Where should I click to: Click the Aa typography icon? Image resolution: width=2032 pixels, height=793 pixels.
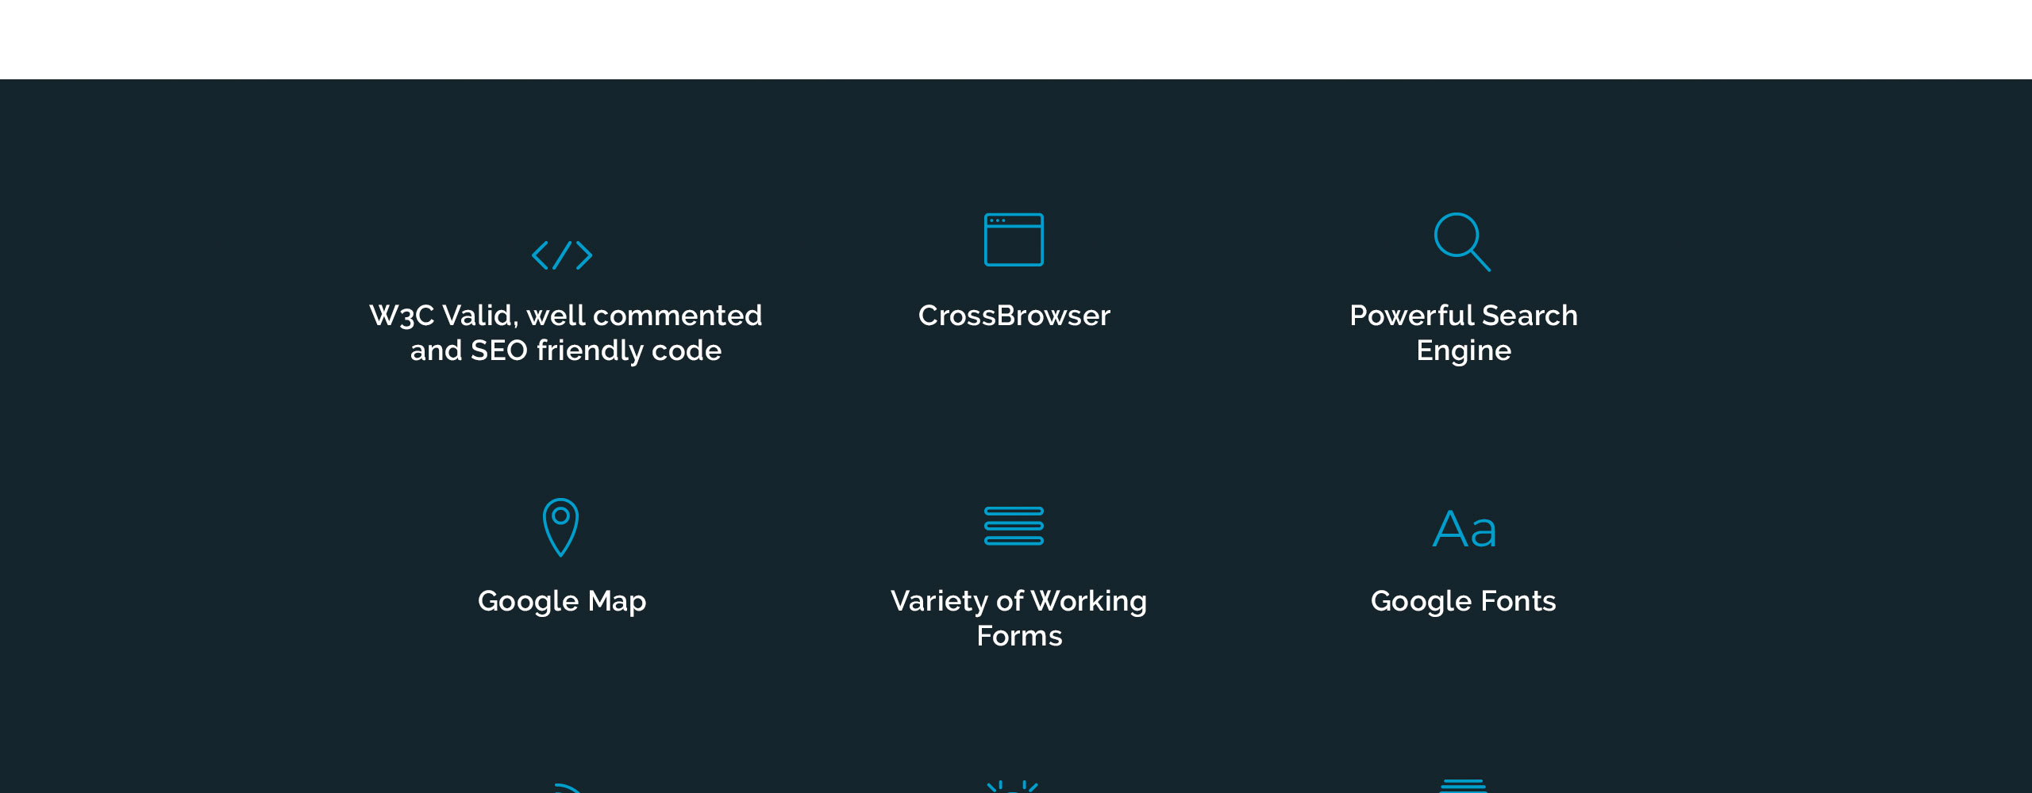pyautogui.click(x=1464, y=529)
